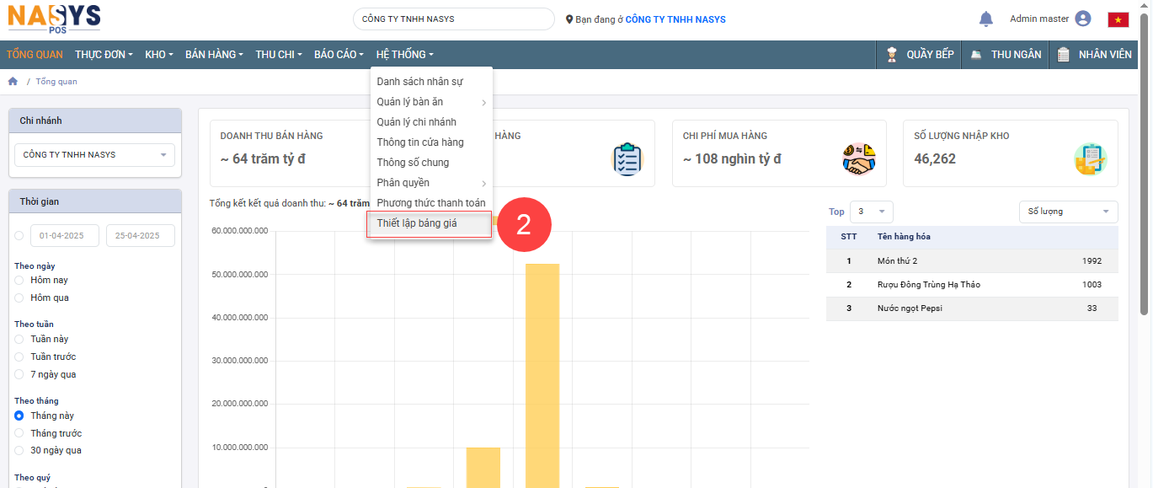Viewport: 1153px width, 488px height.
Task: Click the home breadcrumb icon
Action: [x=13, y=81]
